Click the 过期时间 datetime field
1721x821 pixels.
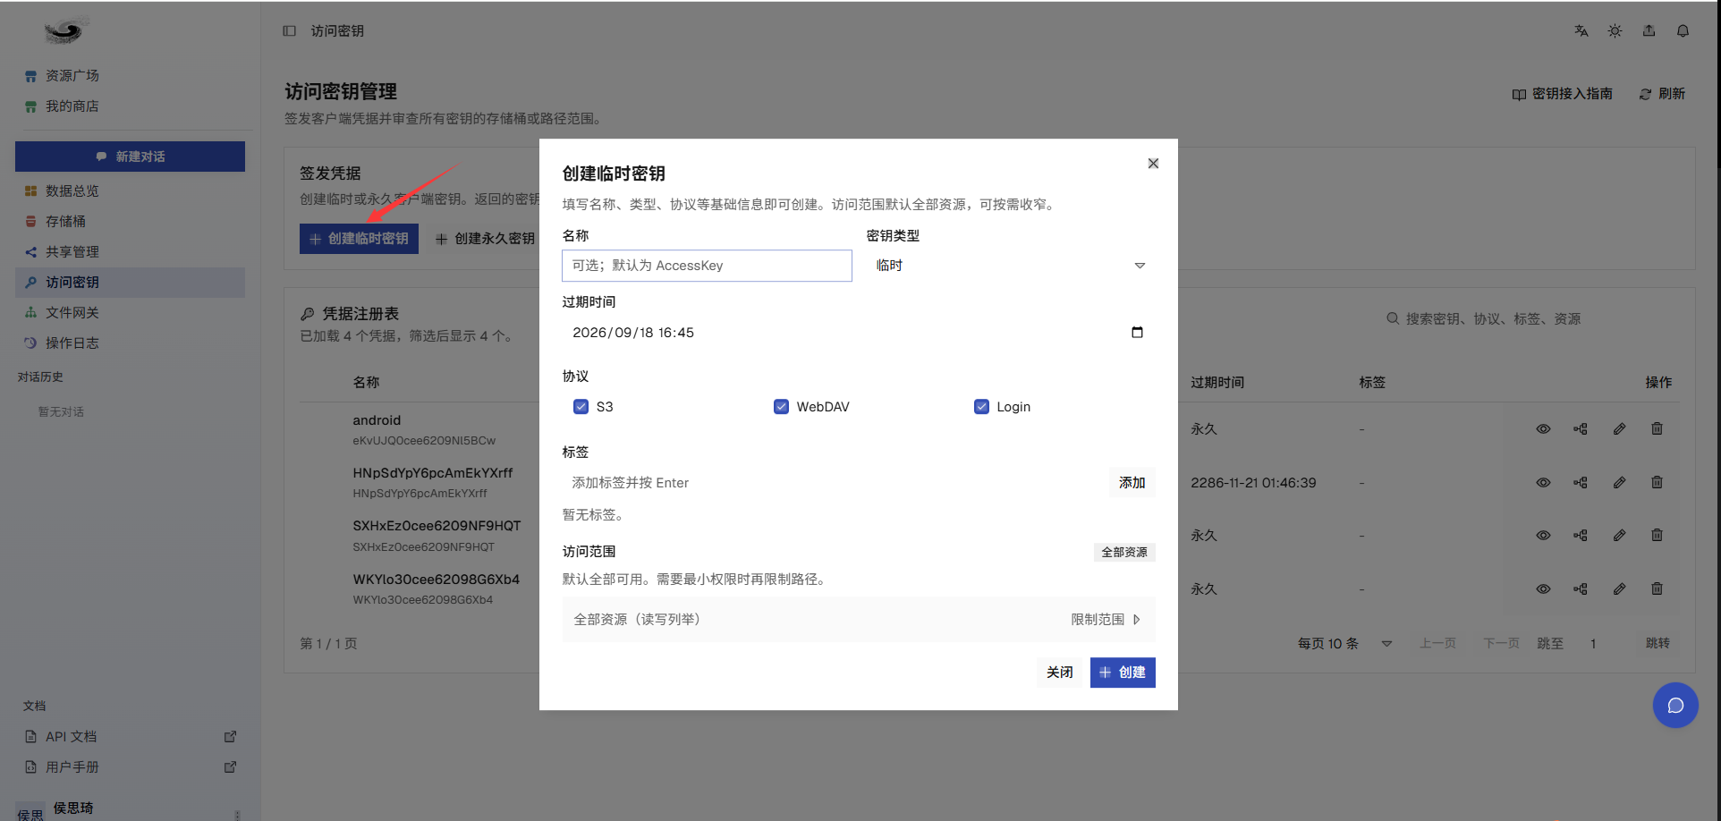pyautogui.click(x=859, y=332)
